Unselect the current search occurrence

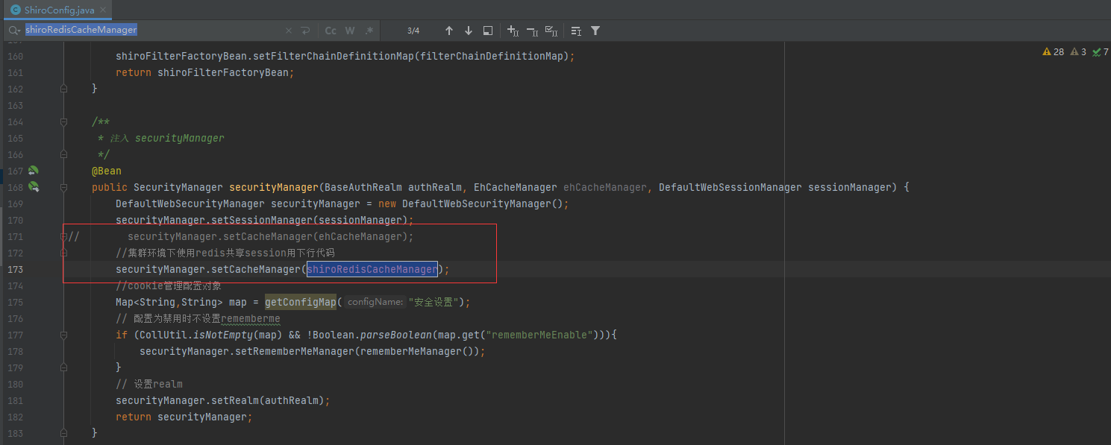point(532,31)
